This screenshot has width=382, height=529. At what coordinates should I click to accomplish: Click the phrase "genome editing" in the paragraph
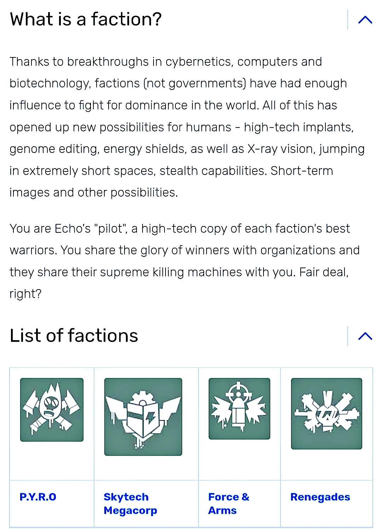coord(53,149)
